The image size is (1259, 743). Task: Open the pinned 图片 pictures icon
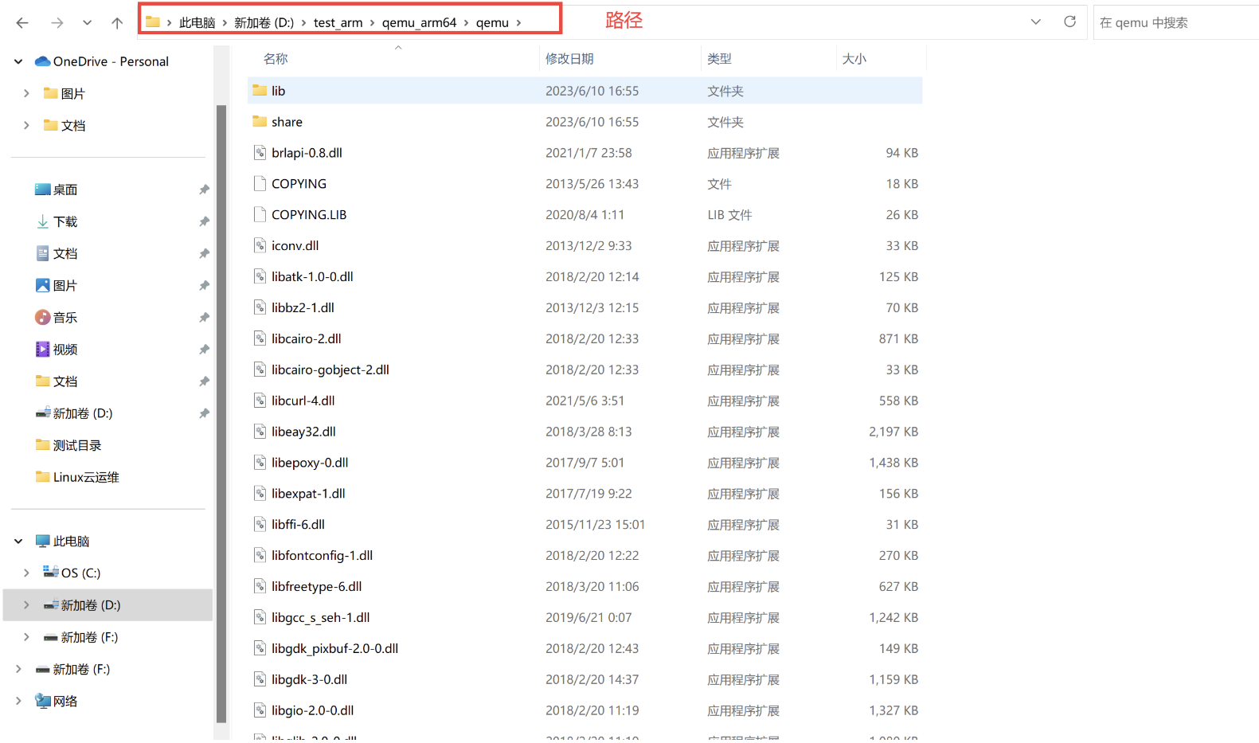[x=43, y=285]
